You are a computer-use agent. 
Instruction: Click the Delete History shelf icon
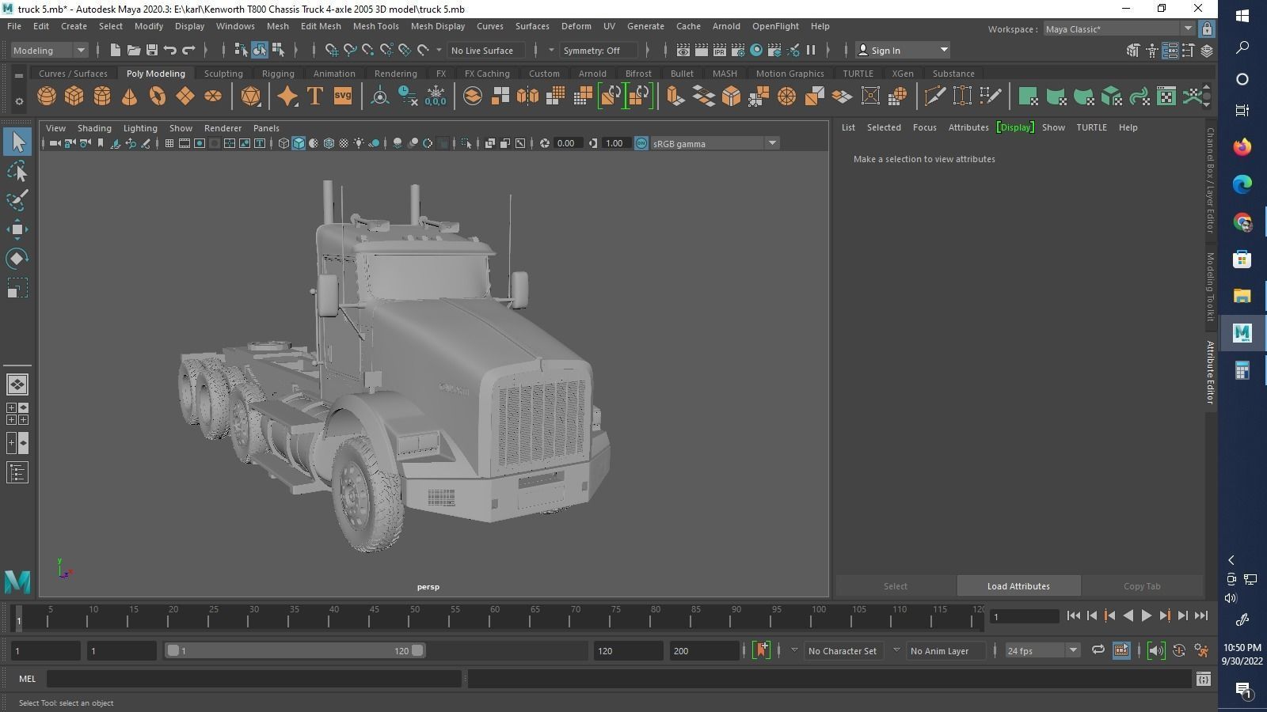[408, 97]
